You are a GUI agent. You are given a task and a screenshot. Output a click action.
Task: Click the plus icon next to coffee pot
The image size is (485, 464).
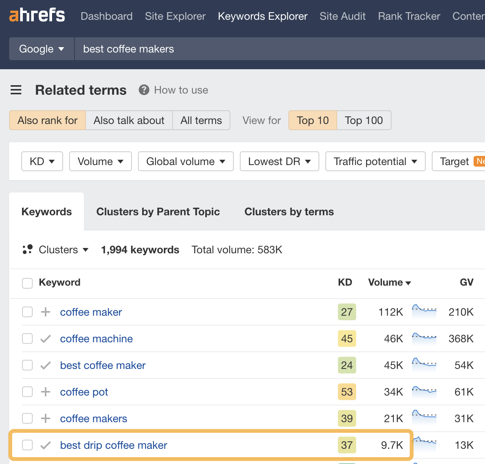click(45, 392)
